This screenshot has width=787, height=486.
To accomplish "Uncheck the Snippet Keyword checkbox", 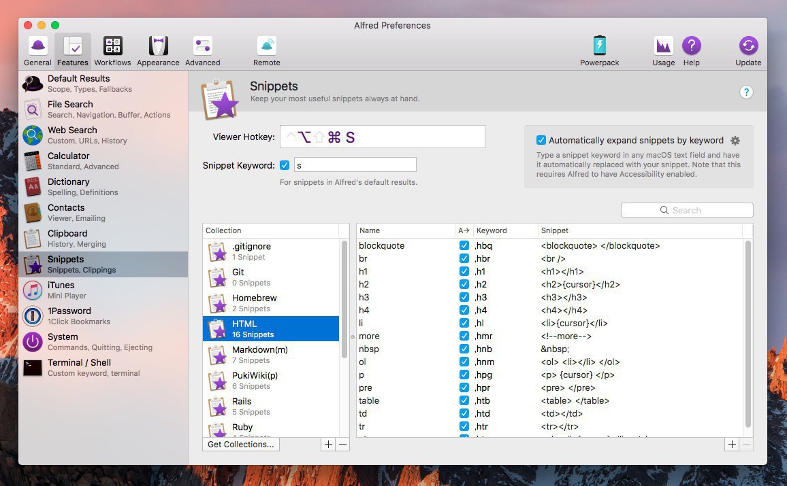I will [x=285, y=165].
